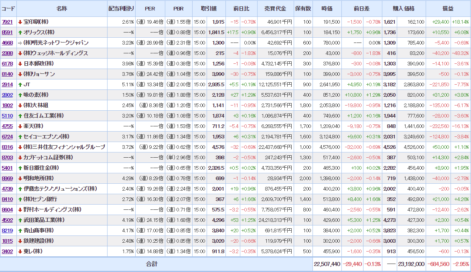This screenshot has width=471, height=272.
Task: Follow the 8316 stock code link
Action: coord(7,147)
